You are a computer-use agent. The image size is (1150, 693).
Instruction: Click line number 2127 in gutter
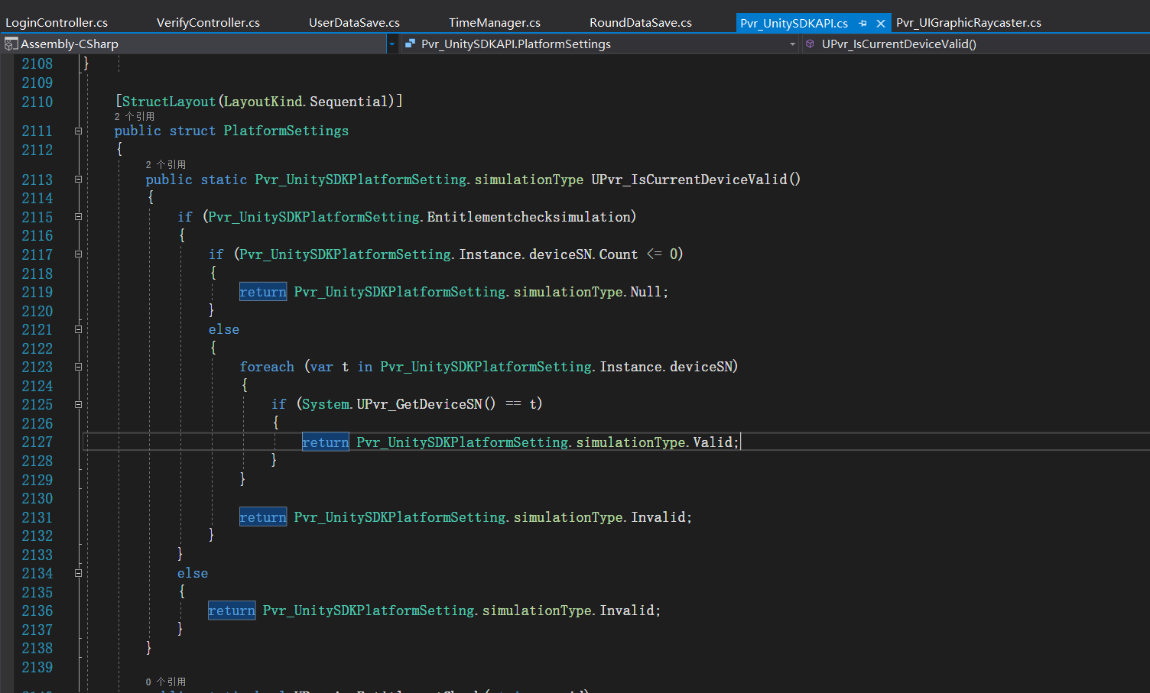pos(37,442)
